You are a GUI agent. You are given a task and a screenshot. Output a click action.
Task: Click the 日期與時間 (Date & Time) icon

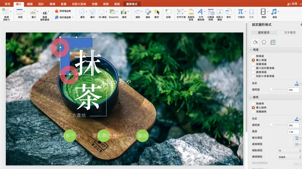(x=211, y=12)
